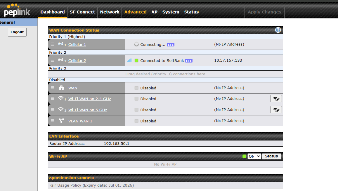
Task: Click the drag handle for Cellular 2
Action: tap(53, 60)
